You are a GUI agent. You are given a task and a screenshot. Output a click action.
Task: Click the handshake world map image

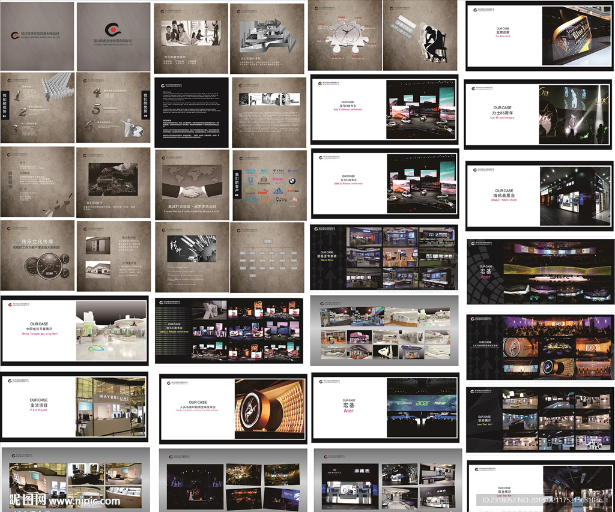click(x=192, y=182)
